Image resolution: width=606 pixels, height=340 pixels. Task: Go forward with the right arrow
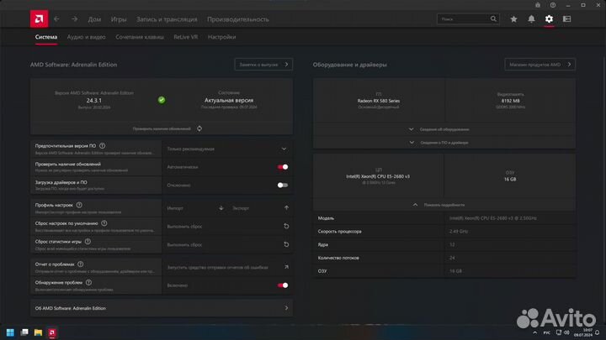coord(74,18)
